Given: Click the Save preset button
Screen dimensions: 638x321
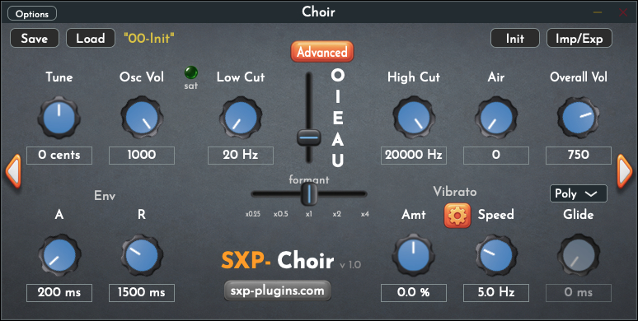Looking at the screenshot, I should [35, 38].
